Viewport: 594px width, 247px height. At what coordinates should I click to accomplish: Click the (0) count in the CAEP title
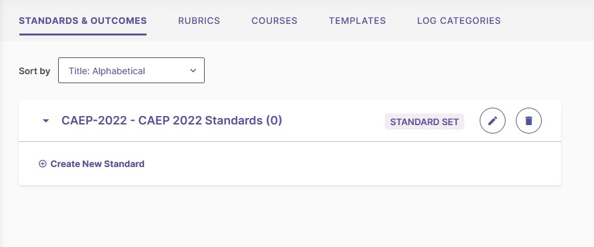point(274,121)
